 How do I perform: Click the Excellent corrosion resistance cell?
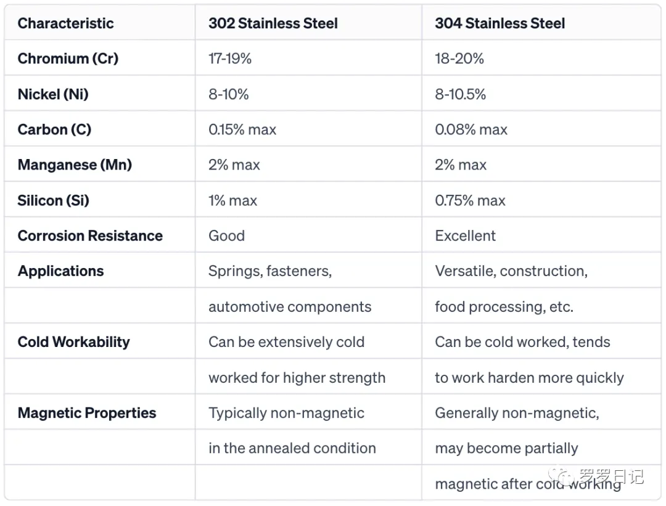(x=466, y=236)
